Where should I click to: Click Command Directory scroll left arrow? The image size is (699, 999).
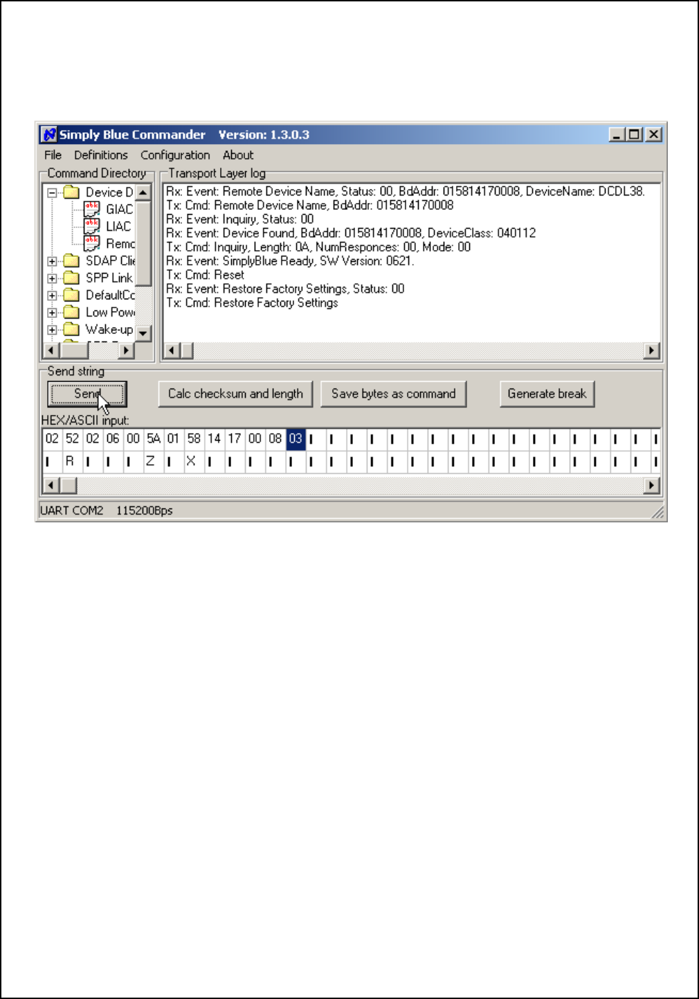pyautogui.click(x=51, y=351)
